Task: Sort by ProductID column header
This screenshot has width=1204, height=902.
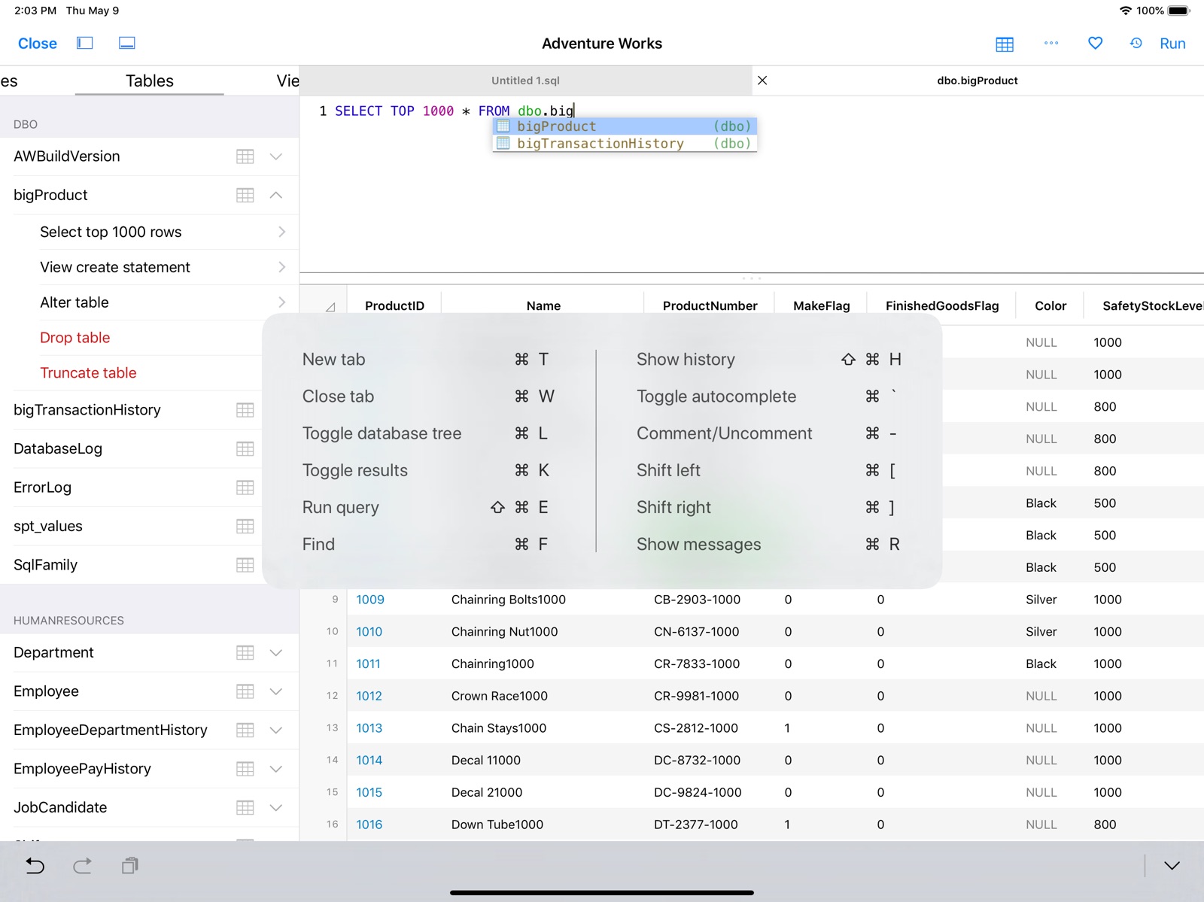Action: [394, 305]
